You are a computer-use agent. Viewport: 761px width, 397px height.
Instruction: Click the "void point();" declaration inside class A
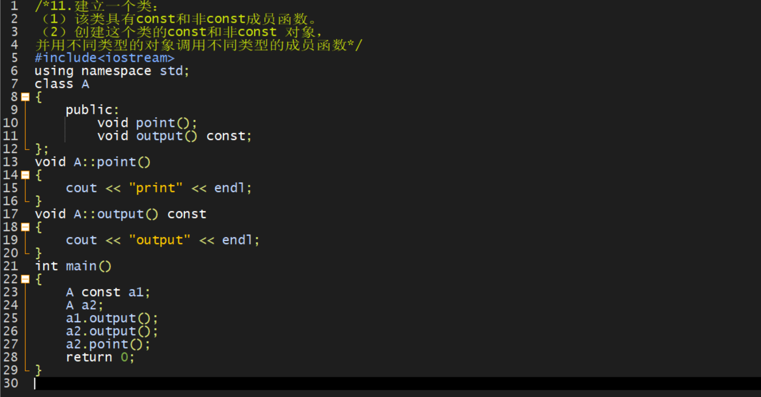147,123
